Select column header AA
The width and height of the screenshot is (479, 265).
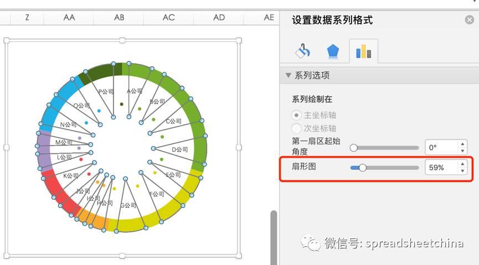[69, 18]
